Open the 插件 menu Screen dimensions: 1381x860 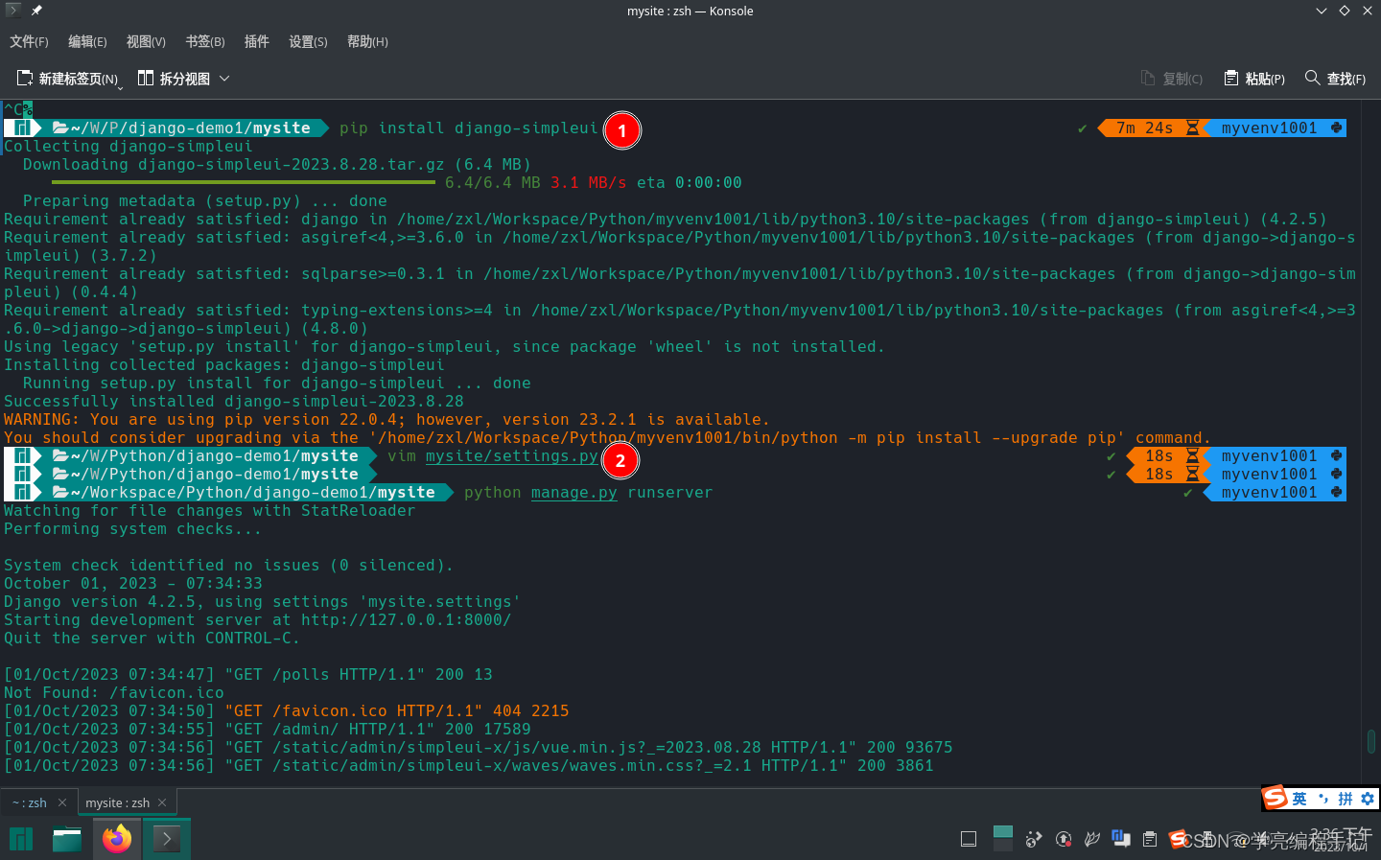tap(257, 41)
